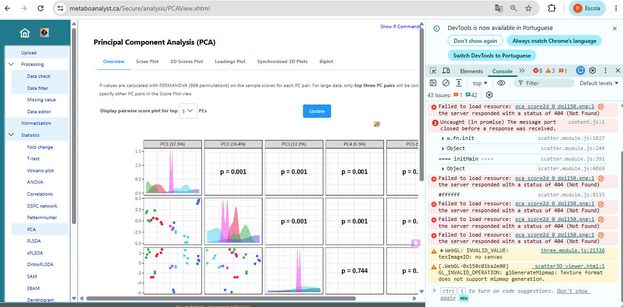Screen dimensions: 623x307
Task: Clear console with the block icon
Action: coord(446,83)
